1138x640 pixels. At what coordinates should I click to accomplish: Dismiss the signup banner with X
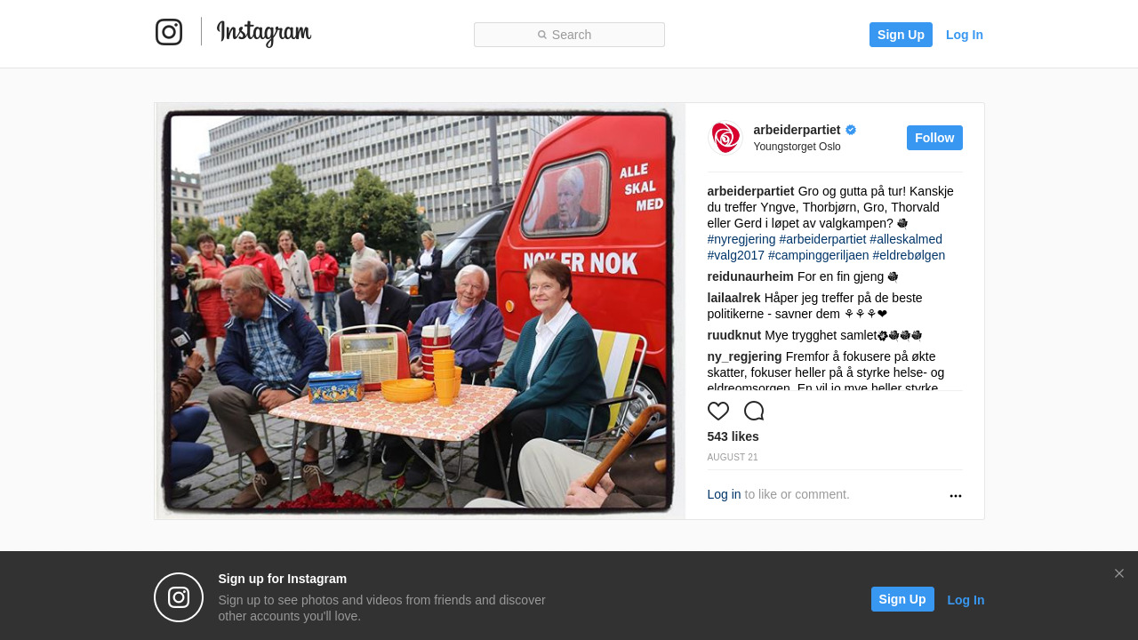[1119, 573]
